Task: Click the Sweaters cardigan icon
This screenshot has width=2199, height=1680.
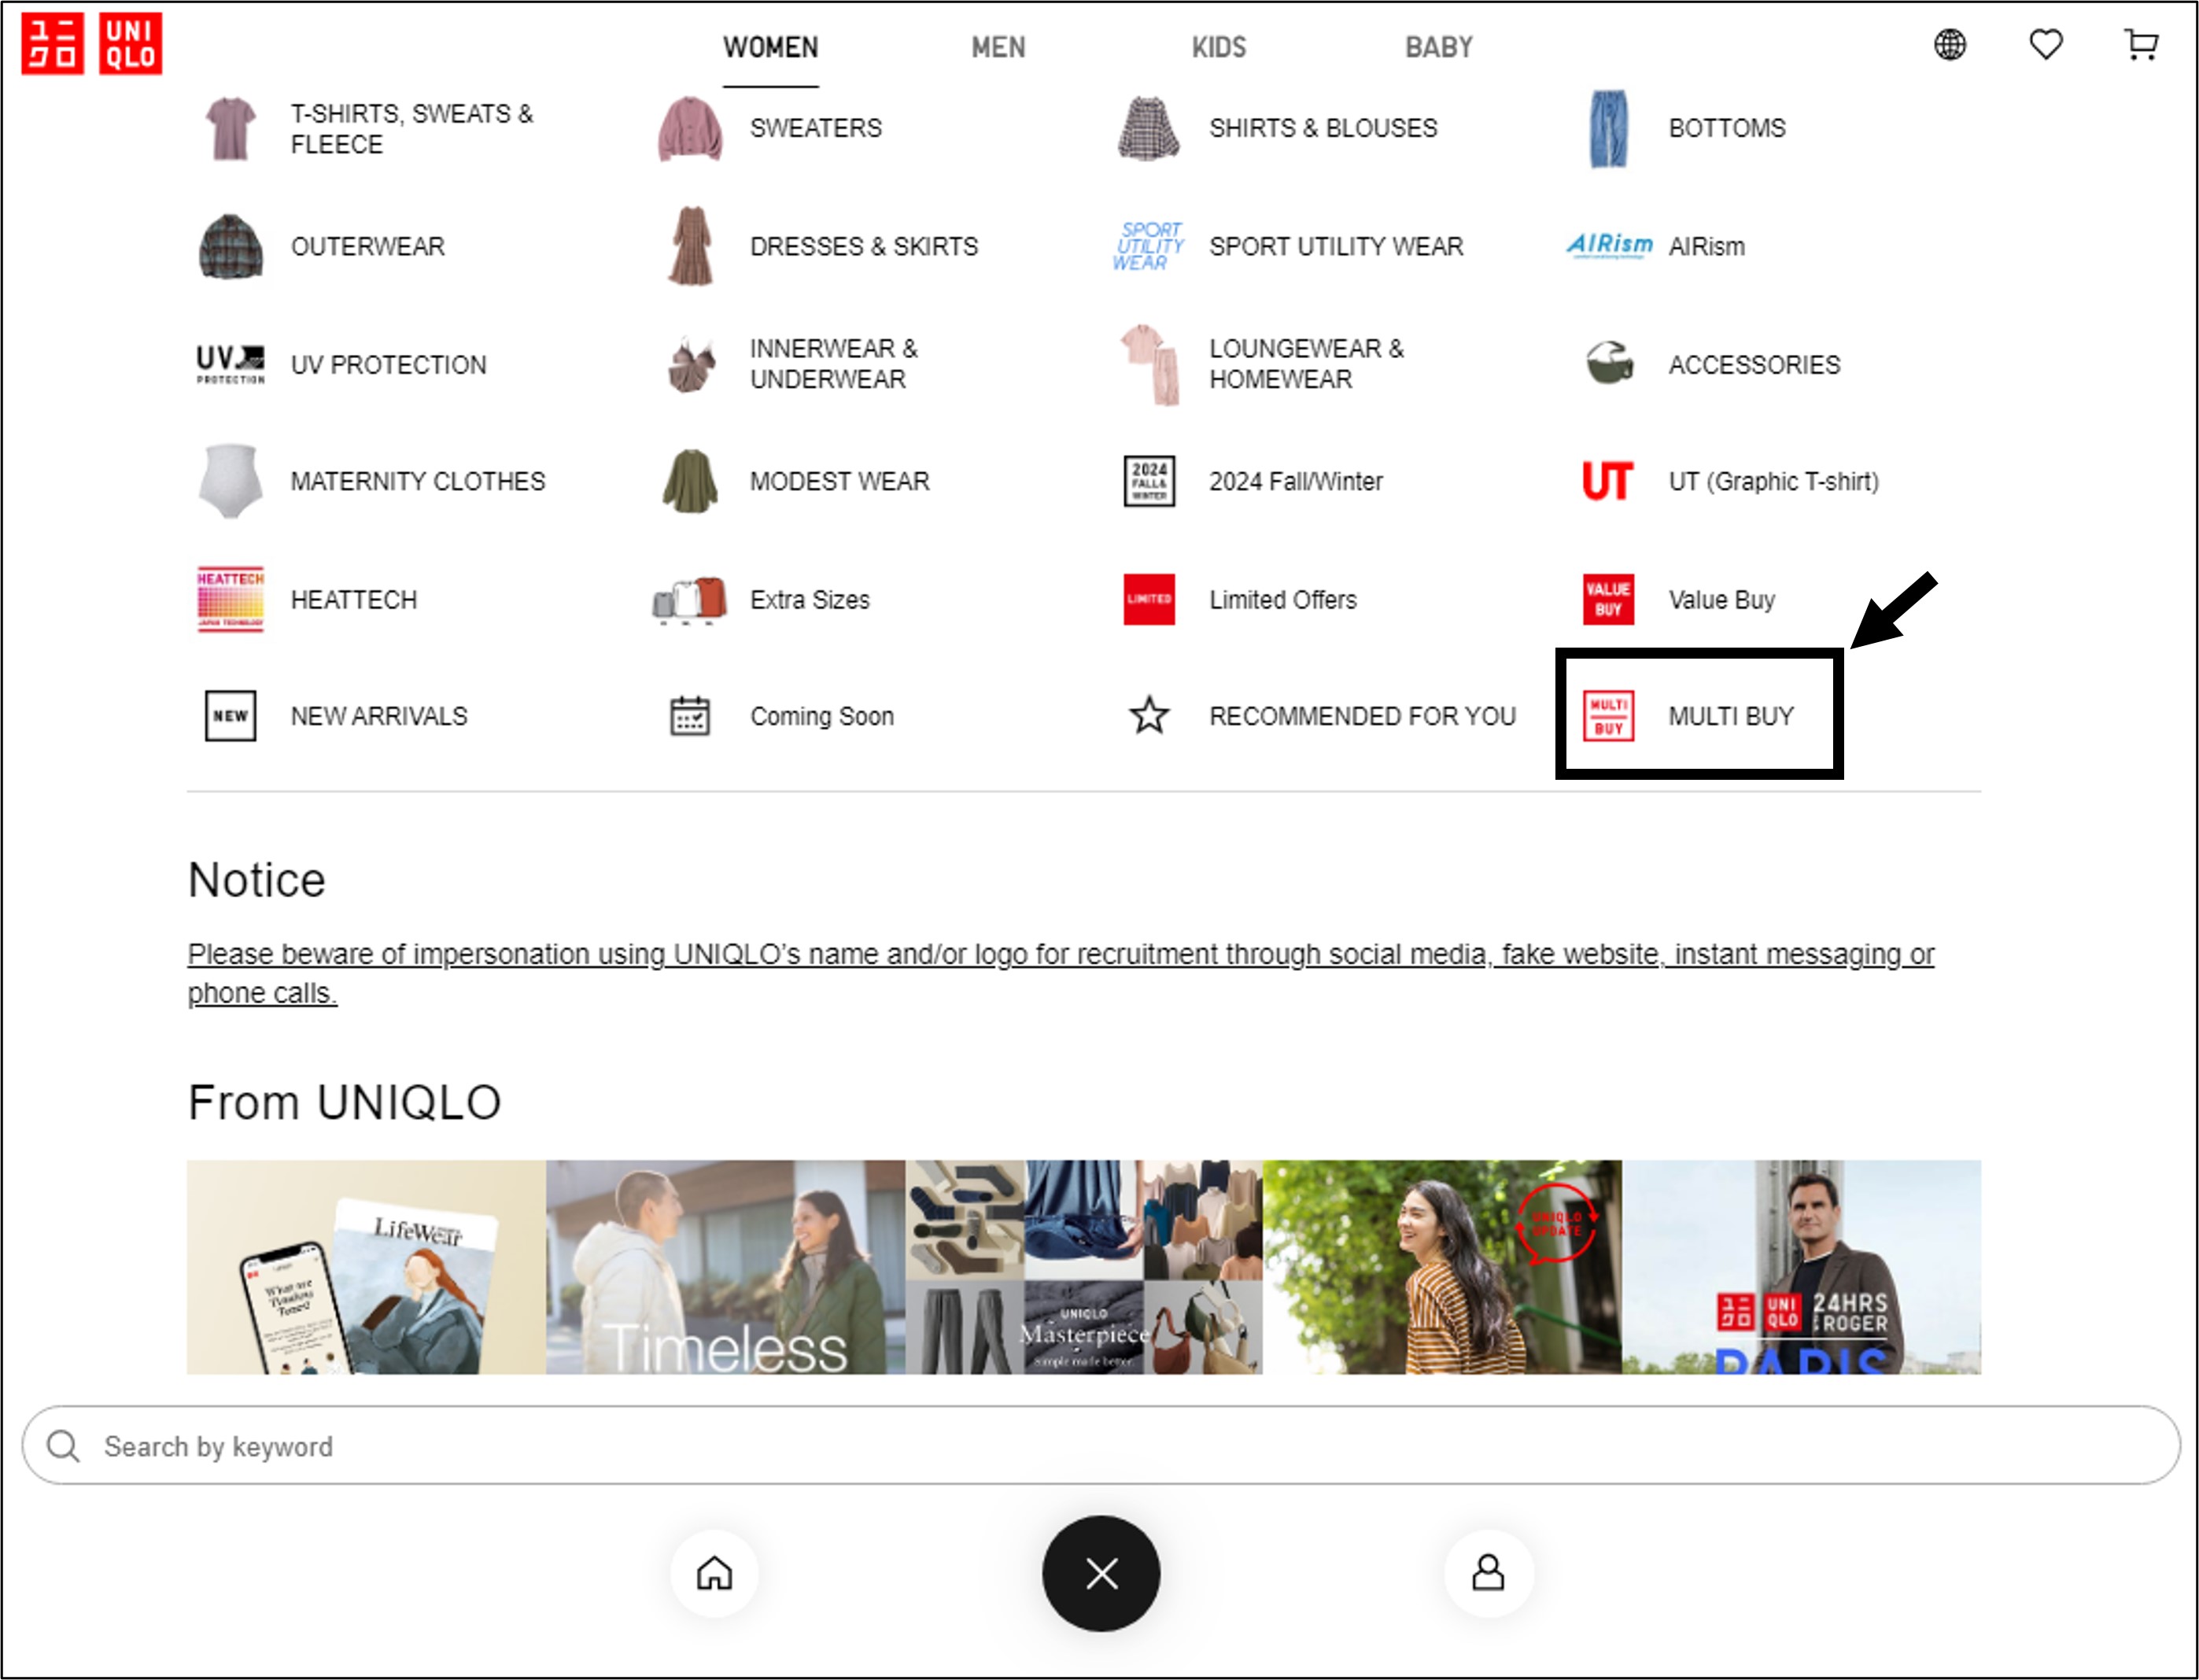Action: pyautogui.click(x=690, y=128)
